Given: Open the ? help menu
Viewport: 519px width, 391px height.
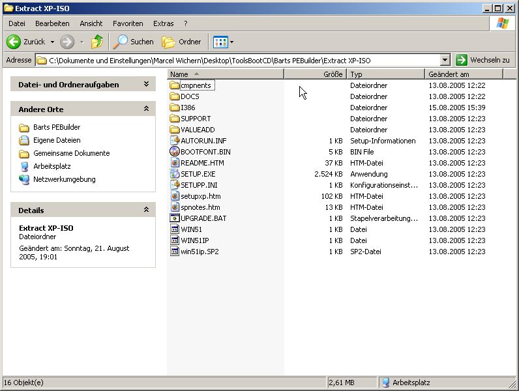Looking at the screenshot, I should click(186, 23).
